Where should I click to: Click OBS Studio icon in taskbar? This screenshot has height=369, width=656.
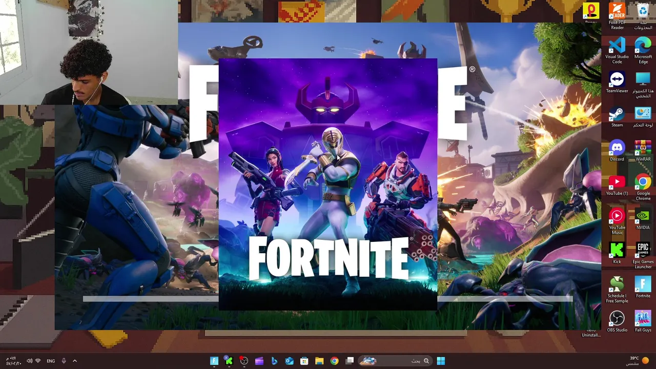point(244,361)
